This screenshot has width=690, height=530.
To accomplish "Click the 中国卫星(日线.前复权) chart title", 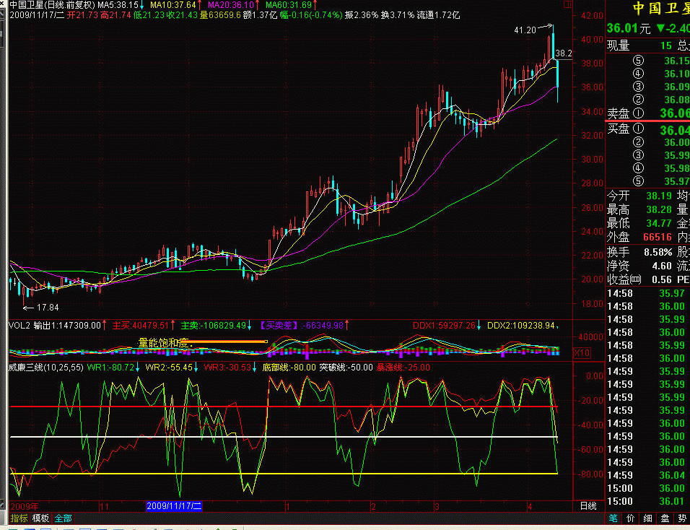I will pos(53,5).
